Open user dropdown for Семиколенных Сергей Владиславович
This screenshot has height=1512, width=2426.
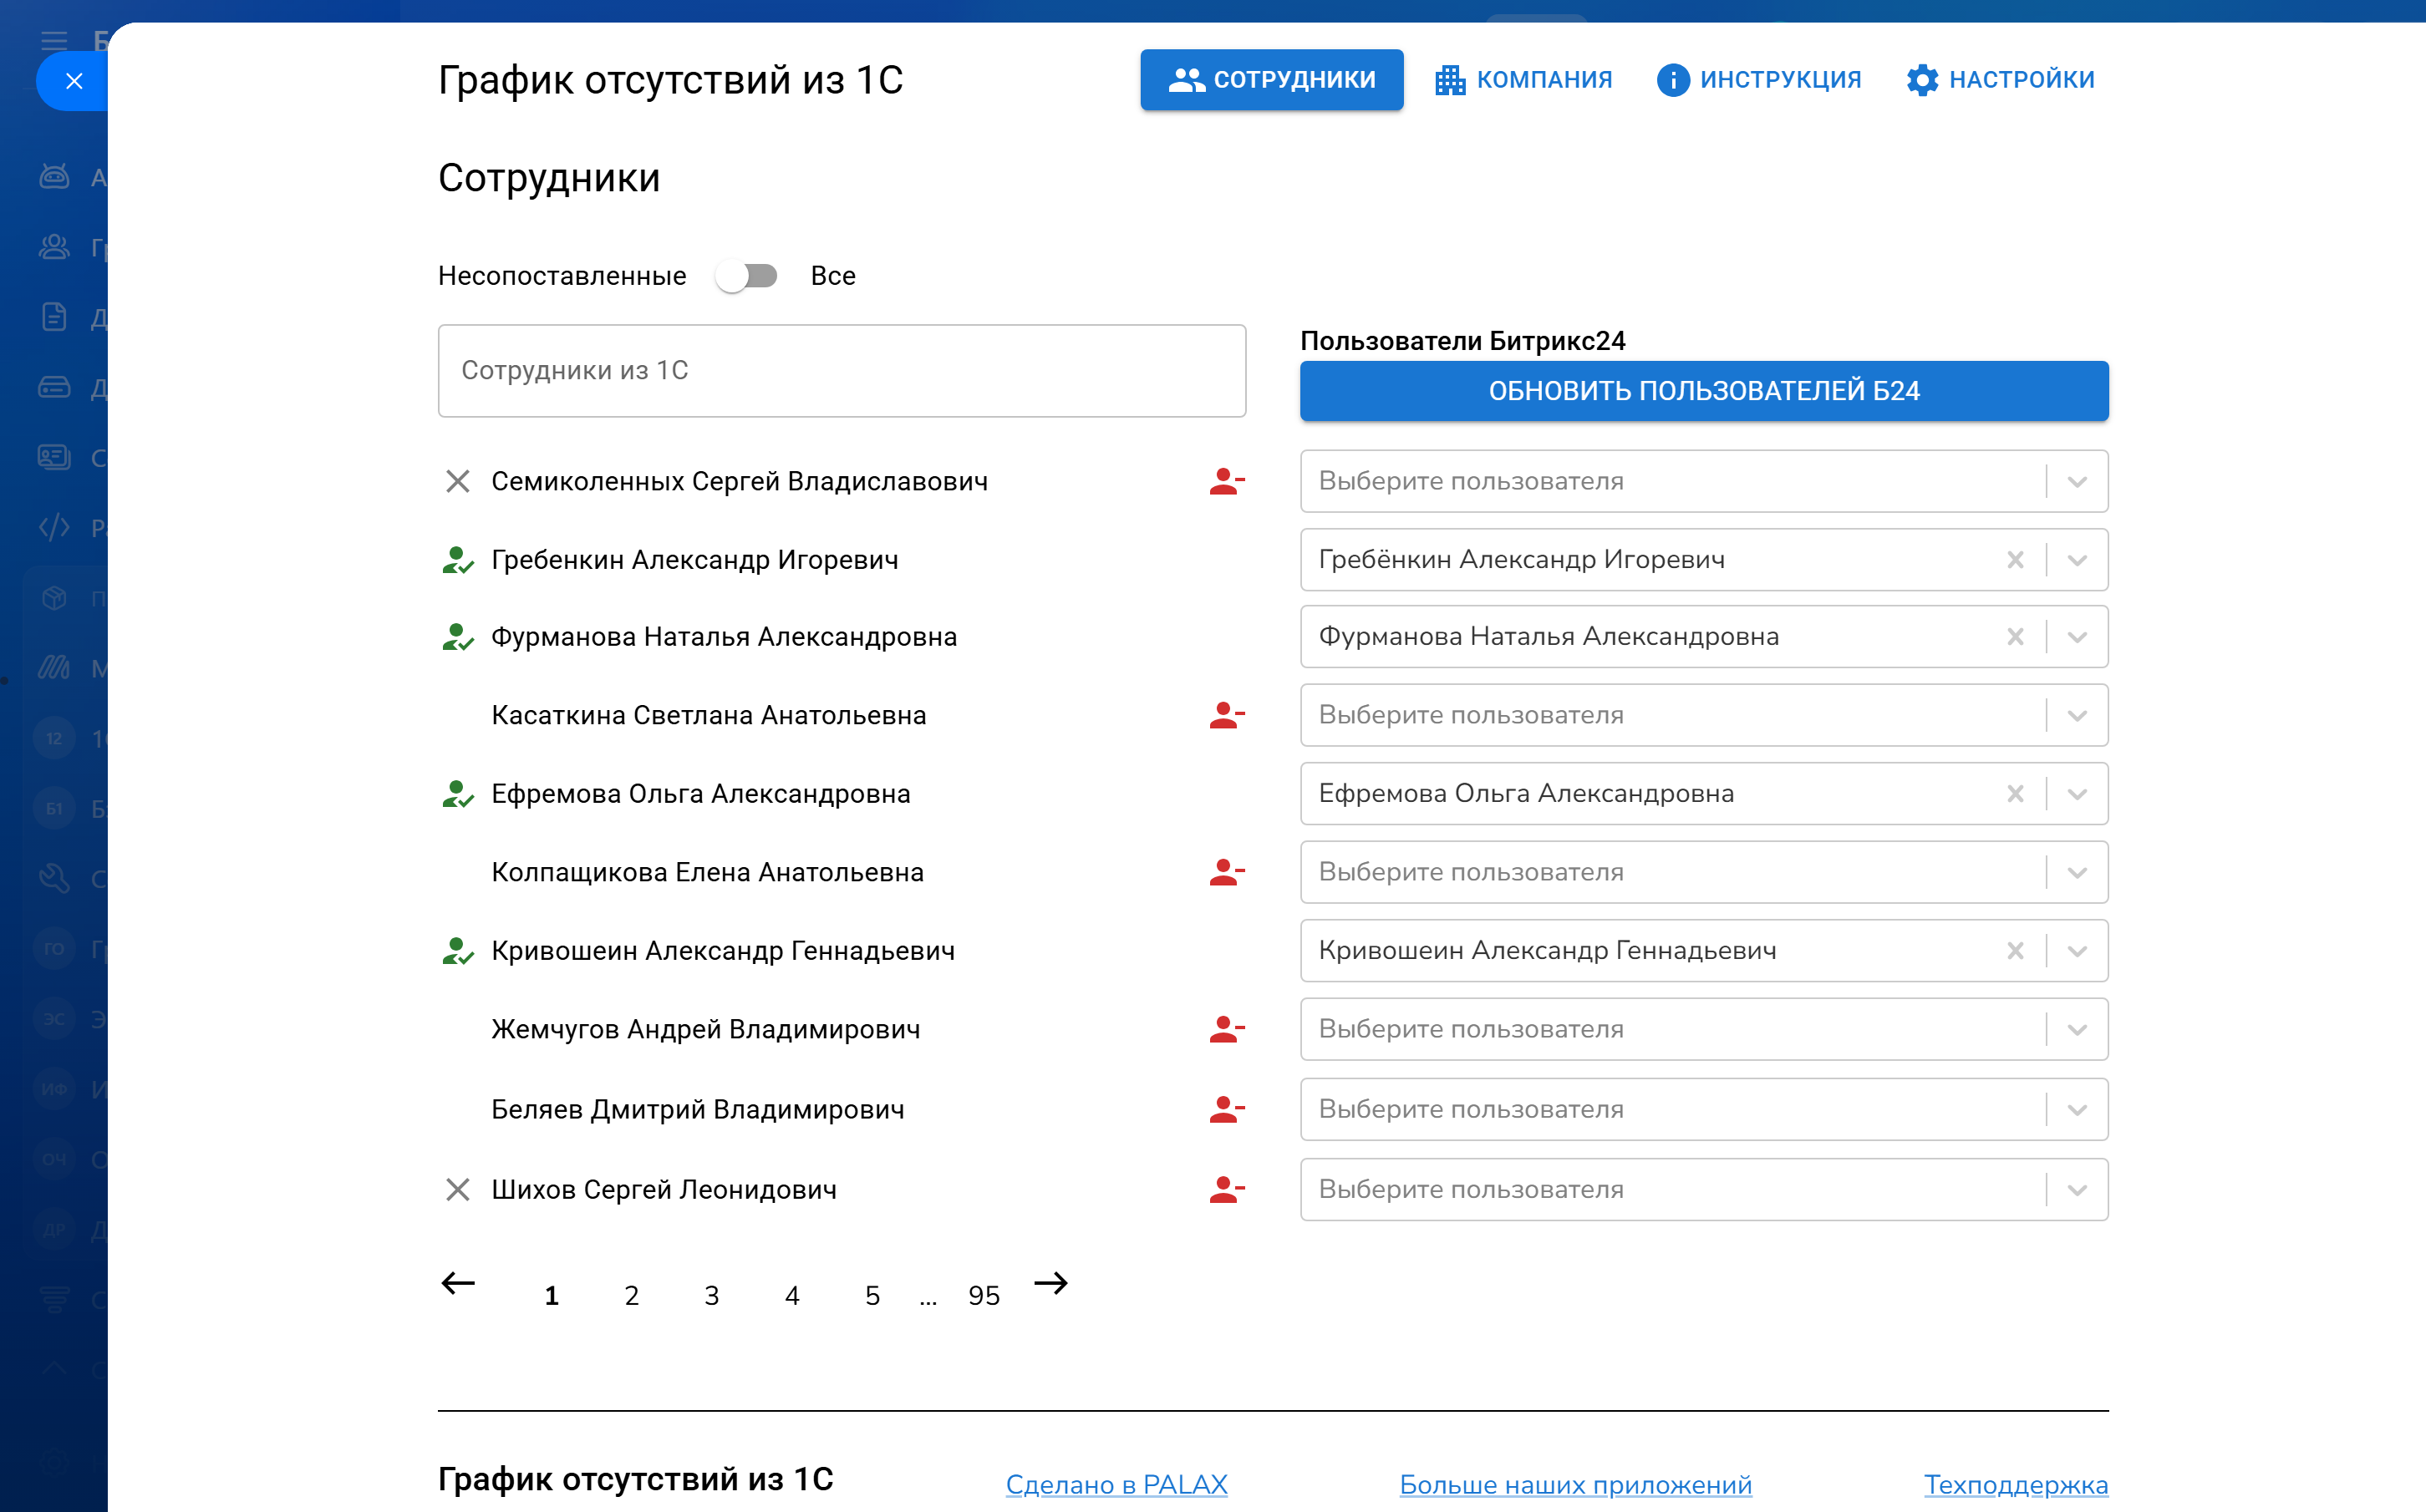point(2077,481)
